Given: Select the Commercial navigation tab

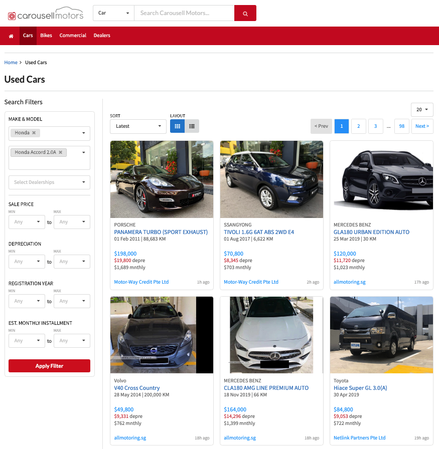Looking at the screenshot, I should click(x=73, y=36).
